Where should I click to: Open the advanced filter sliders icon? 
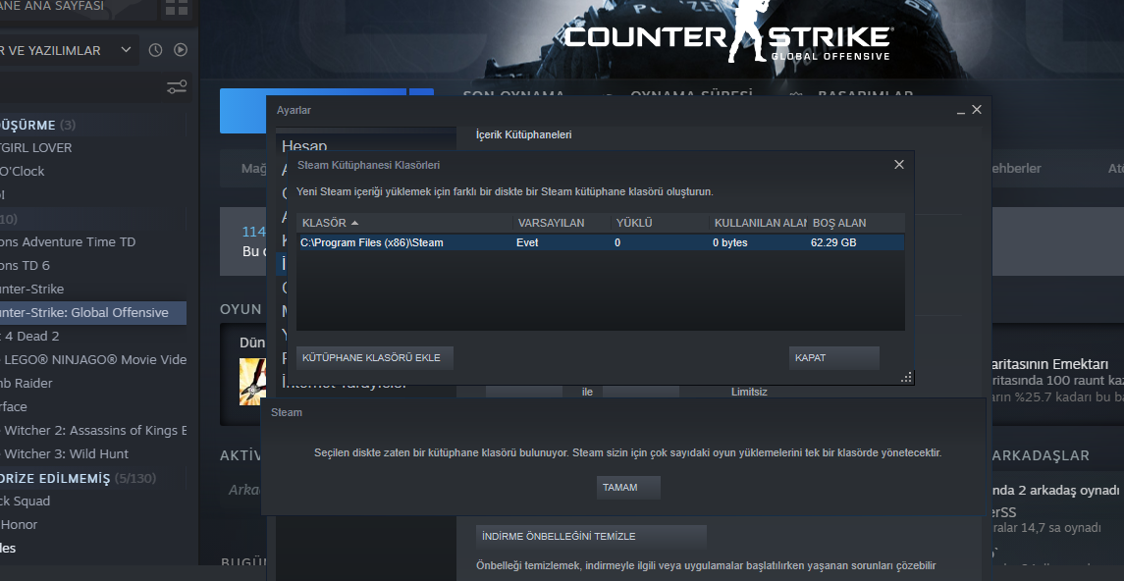pyautogui.click(x=177, y=87)
